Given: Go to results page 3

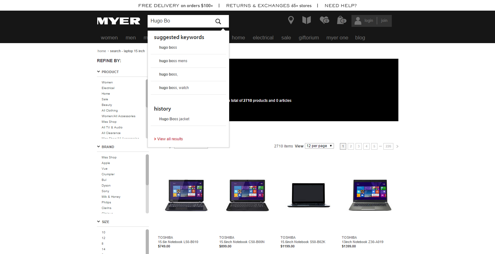Looking at the screenshot, I should point(359,146).
